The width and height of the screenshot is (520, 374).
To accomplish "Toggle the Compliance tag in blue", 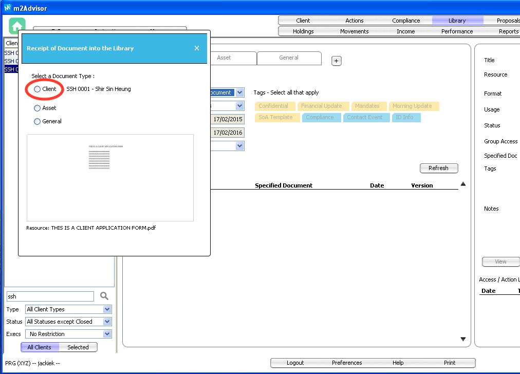I will (x=320, y=117).
